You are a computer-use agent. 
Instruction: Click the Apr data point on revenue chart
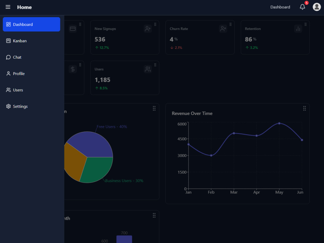[256, 136]
